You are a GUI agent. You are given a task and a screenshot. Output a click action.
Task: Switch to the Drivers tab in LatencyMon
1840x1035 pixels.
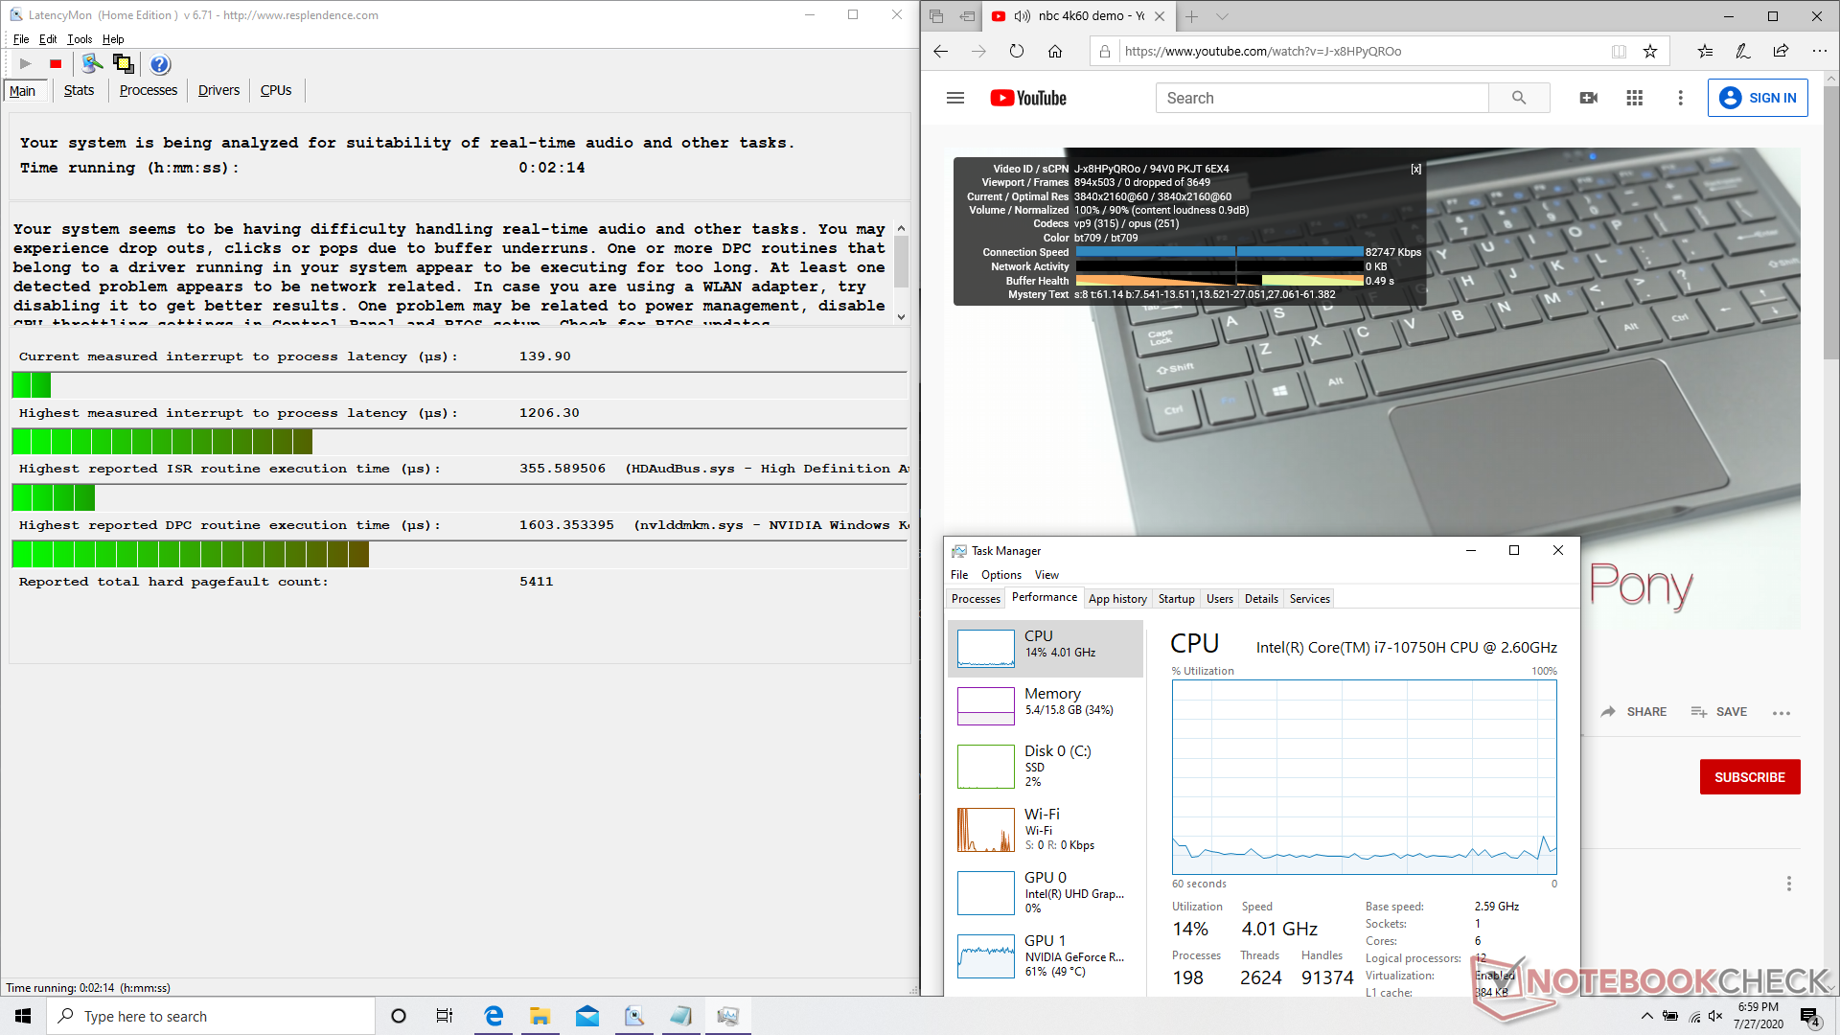[x=218, y=90]
